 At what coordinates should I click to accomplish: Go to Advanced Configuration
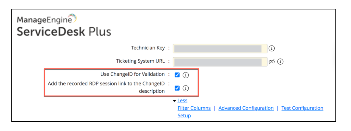246,108
